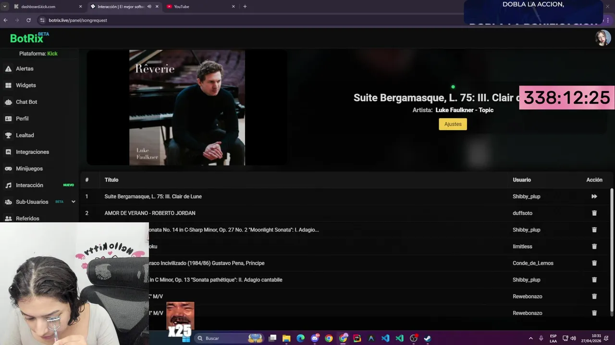615x345 pixels.
Task: Open the Lealtad trophy icon
Action: click(8, 136)
